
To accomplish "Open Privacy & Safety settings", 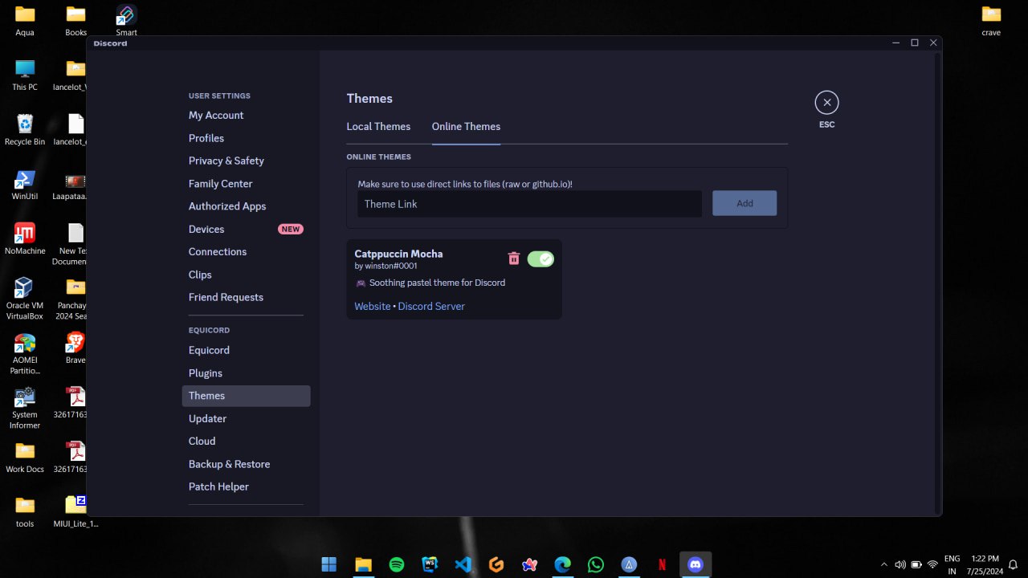I will pyautogui.click(x=246, y=161).
